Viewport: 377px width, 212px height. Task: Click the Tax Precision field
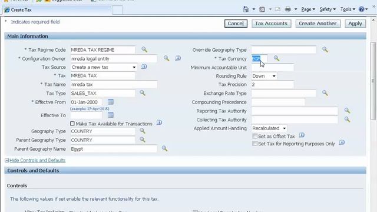tap(272, 85)
